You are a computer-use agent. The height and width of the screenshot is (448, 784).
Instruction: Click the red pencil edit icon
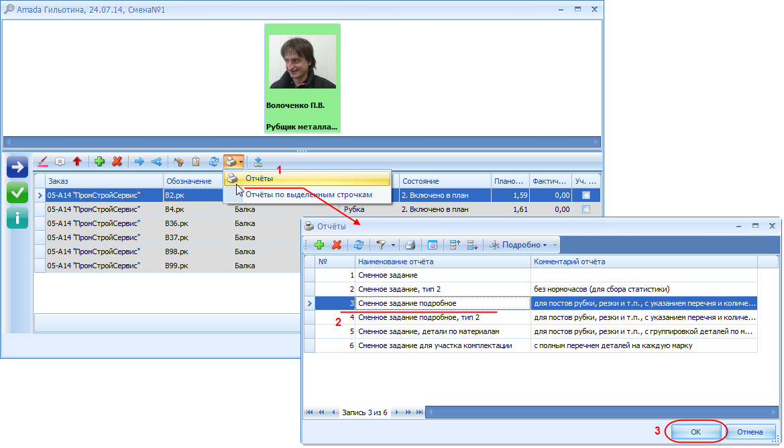[43, 162]
